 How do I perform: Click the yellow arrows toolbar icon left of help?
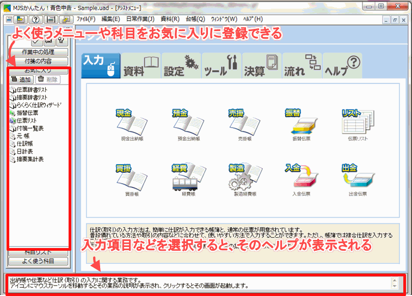coord(21,19)
